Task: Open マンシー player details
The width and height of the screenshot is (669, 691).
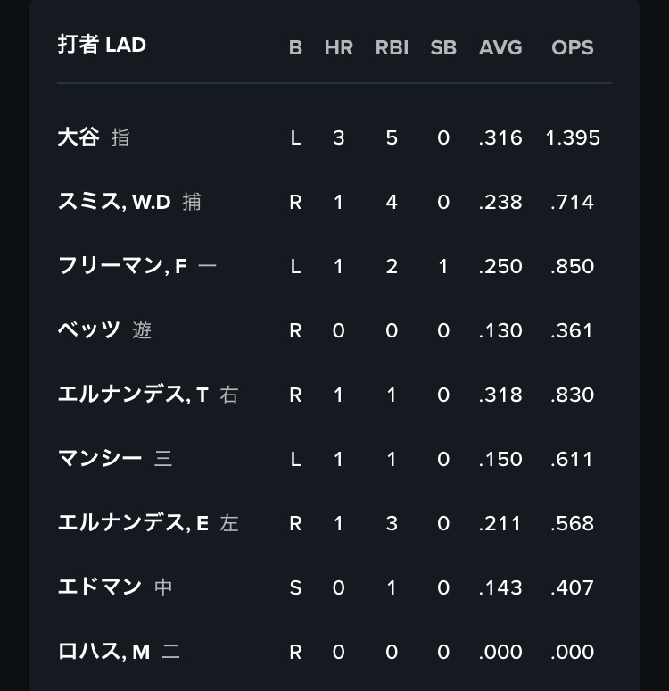Action: (x=100, y=459)
